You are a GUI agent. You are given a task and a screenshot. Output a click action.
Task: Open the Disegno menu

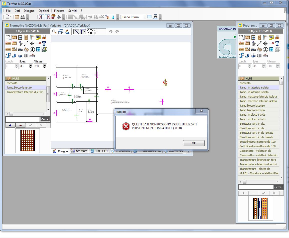(x=29, y=11)
